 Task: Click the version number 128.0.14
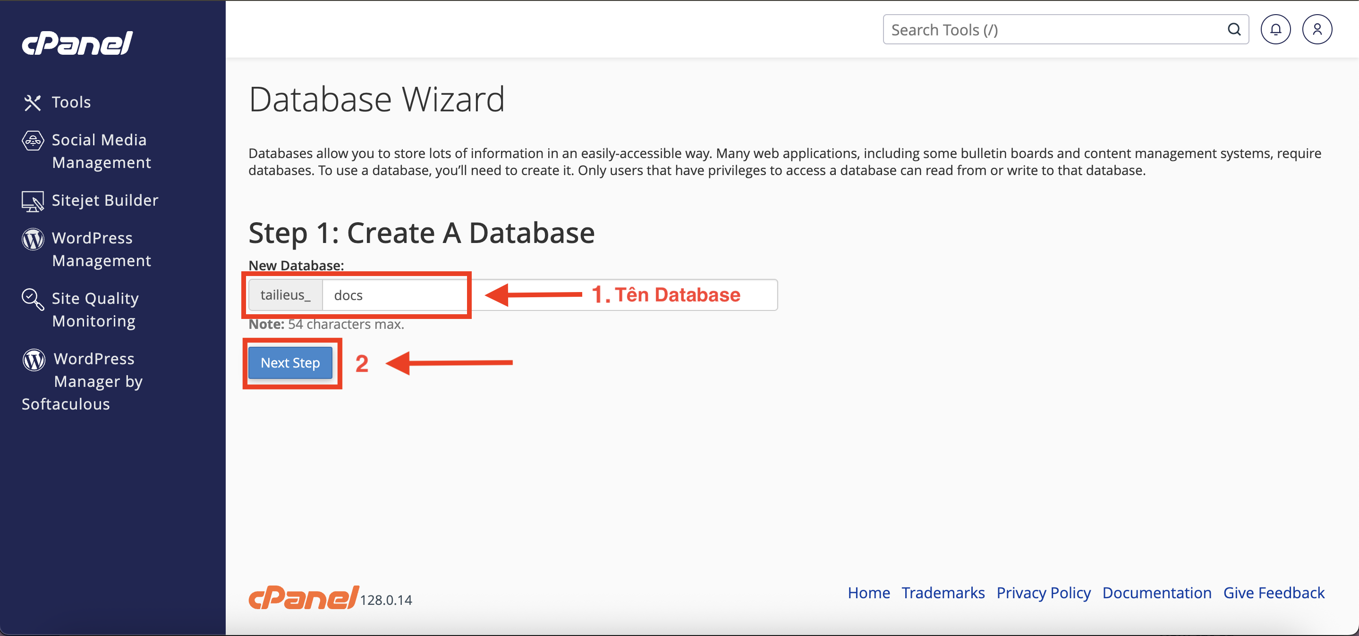pyautogui.click(x=386, y=600)
